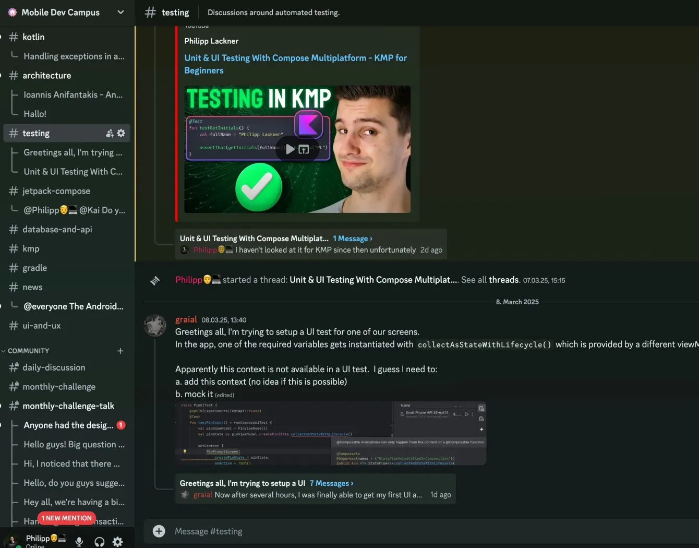This screenshot has height=548, width=699.
Task: Click graial's avatar
Action: pyautogui.click(x=155, y=325)
